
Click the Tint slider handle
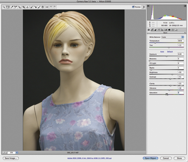pyautogui.click(x=169, y=47)
